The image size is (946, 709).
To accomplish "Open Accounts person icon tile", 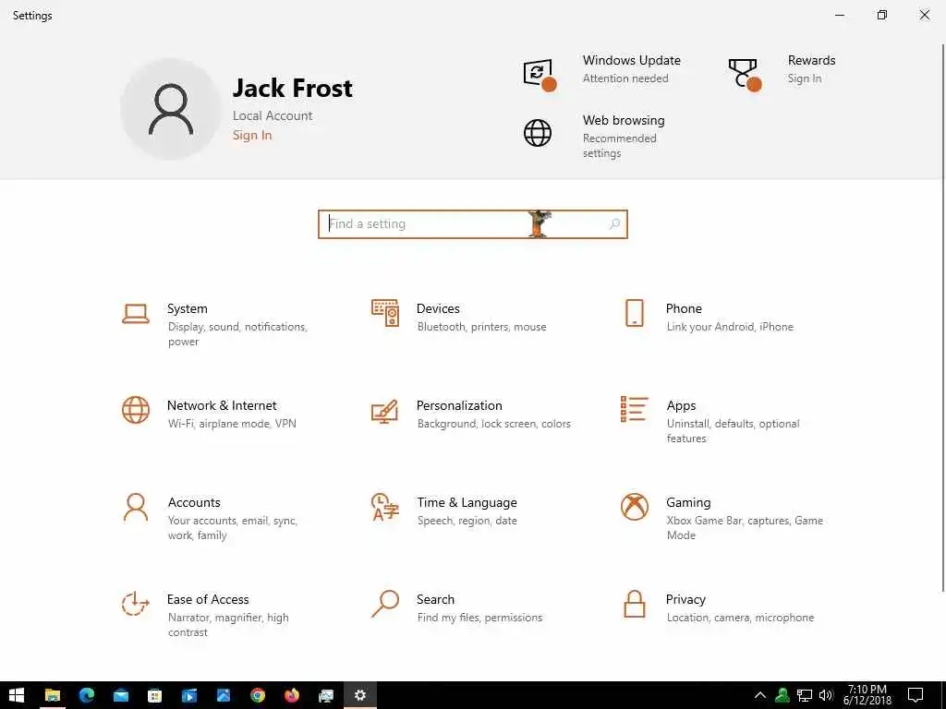I will (x=136, y=507).
